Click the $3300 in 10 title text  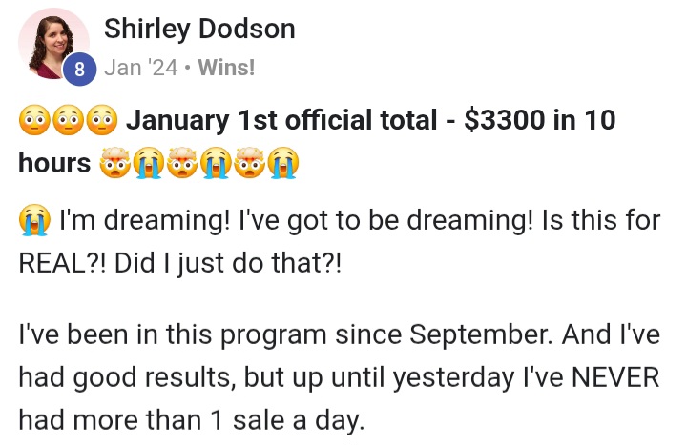pos(540,120)
